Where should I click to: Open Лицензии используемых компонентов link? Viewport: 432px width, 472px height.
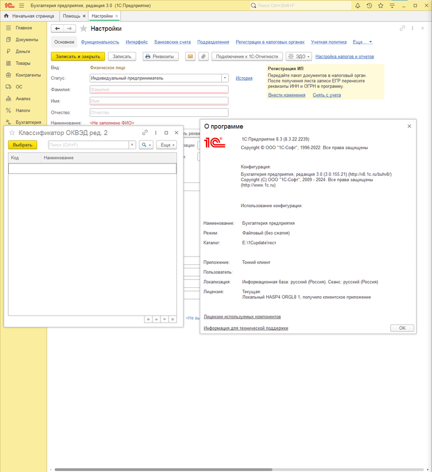tap(243, 317)
